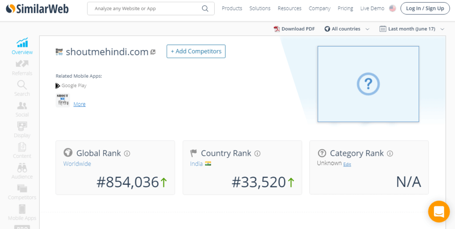This screenshot has width=455, height=229.
Task: Focus the Analyze any Website or App field
Action: [x=151, y=9]
